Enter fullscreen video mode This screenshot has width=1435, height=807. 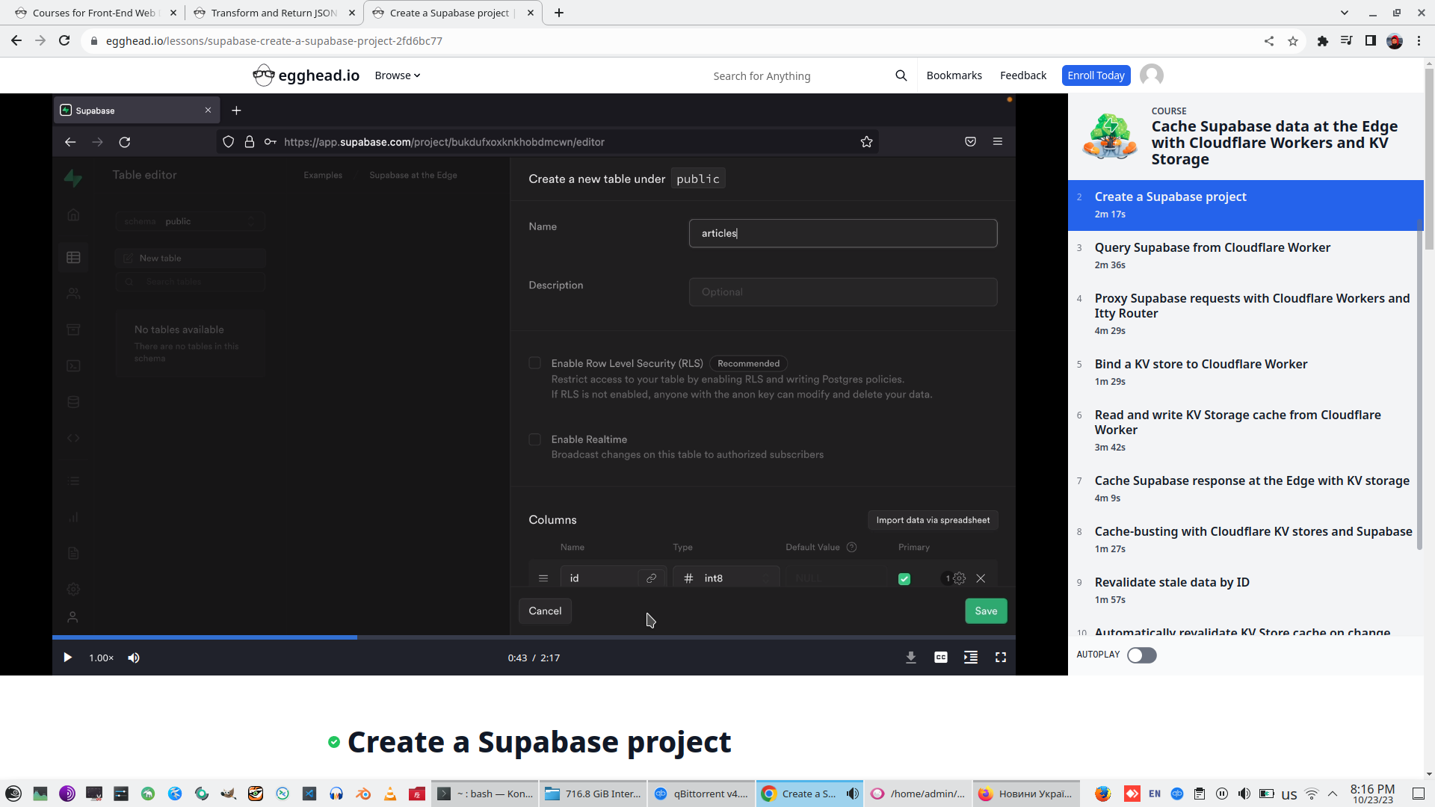click(1000, 658)
